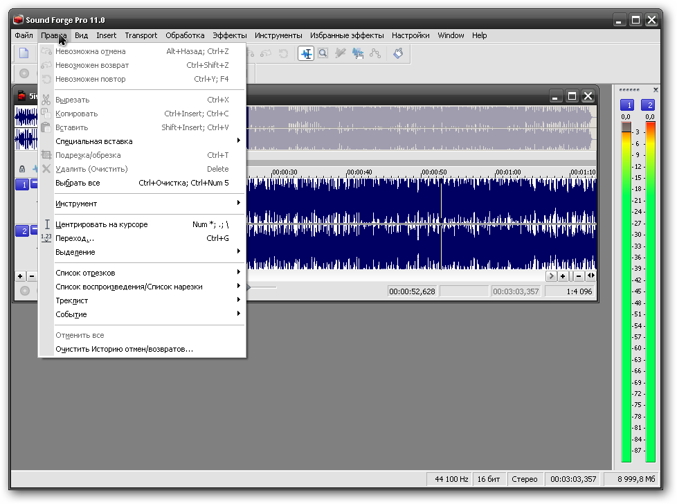Select the Event tool icon
This screenshot has width=677, height=504.
358,53
